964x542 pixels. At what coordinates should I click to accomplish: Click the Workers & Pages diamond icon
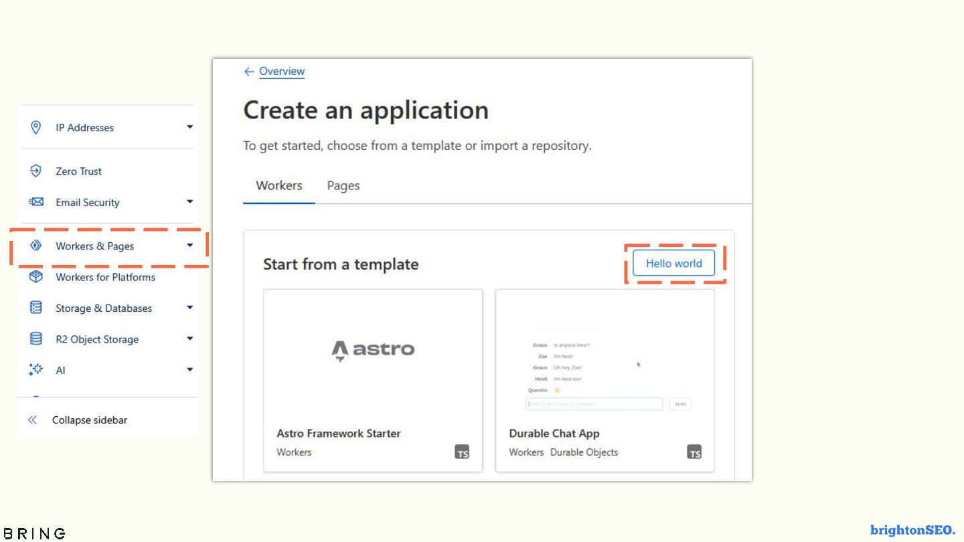click(x=36, y=246)
